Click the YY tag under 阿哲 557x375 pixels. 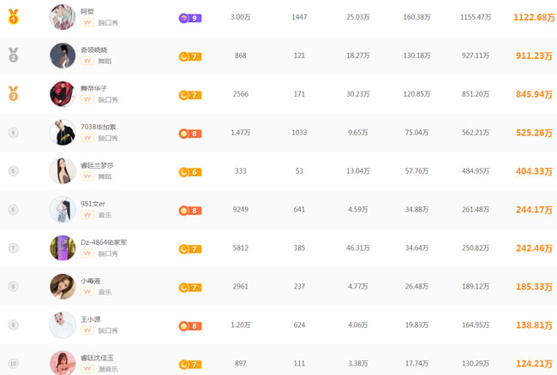(87, 22)
